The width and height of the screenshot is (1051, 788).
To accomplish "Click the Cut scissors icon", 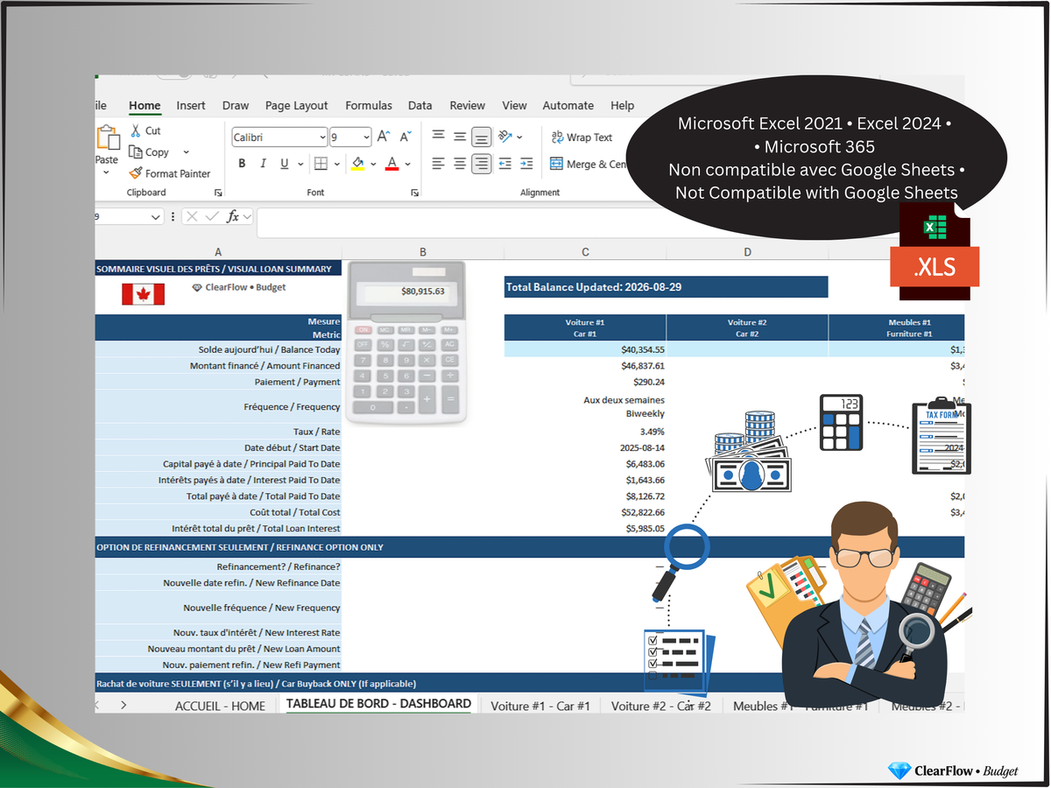I will (136, 130).
